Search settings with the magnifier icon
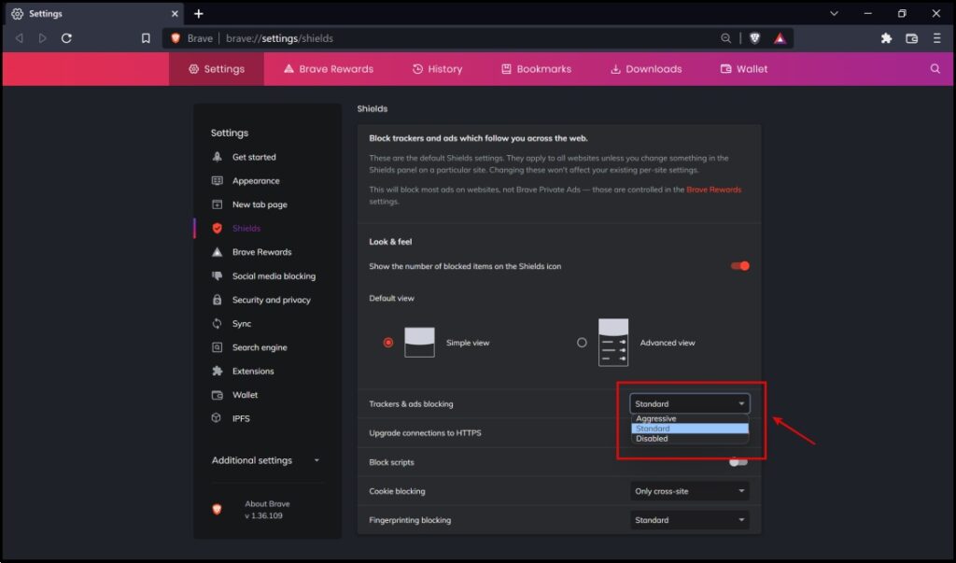Image resolution: width=956 pixels, height=563 pixels. [x=935, y=68]
